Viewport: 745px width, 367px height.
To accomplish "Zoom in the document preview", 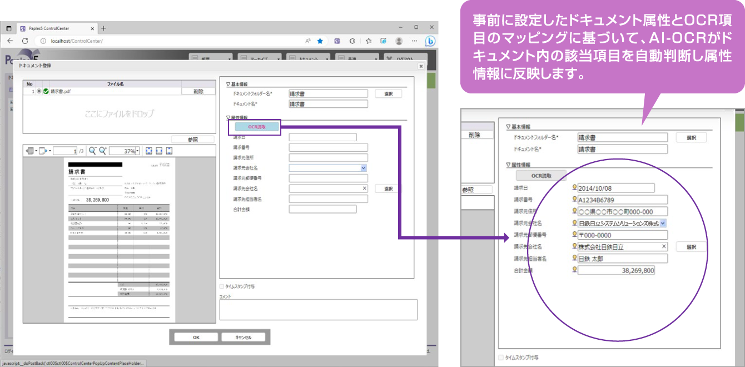I will tap(102, 151).
